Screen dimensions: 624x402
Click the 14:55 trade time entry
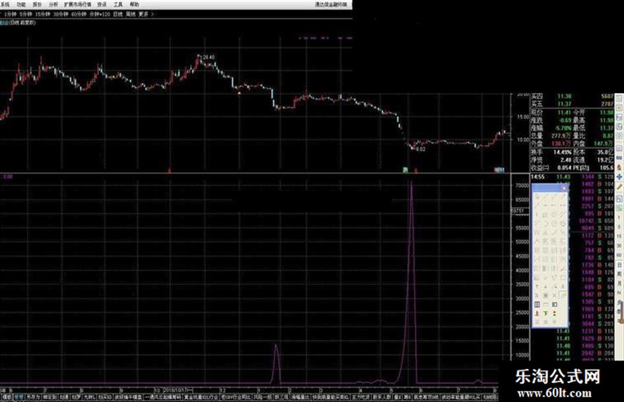(x=537, y=177)
